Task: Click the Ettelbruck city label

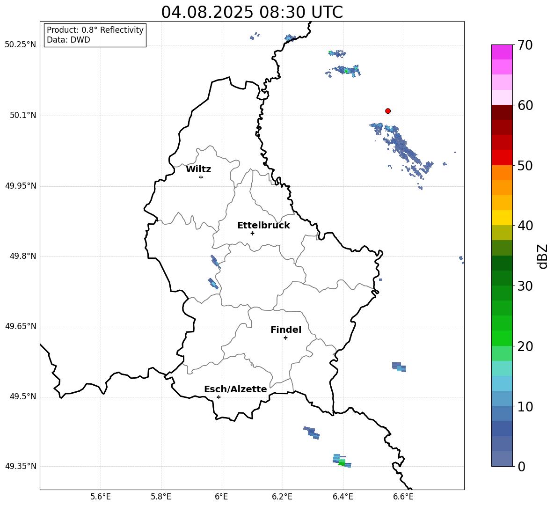Action: click(x=263, y=226)
